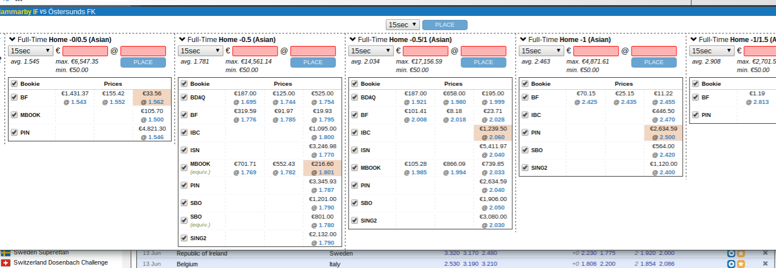Favorite the Belgium vs Italy match star

tap(741, 264)
